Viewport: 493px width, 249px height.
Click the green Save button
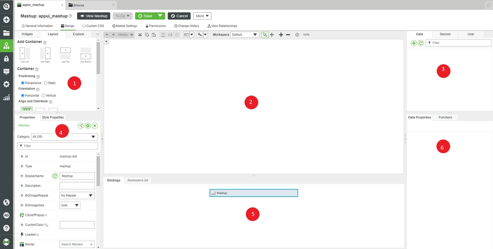coord(146,16)
